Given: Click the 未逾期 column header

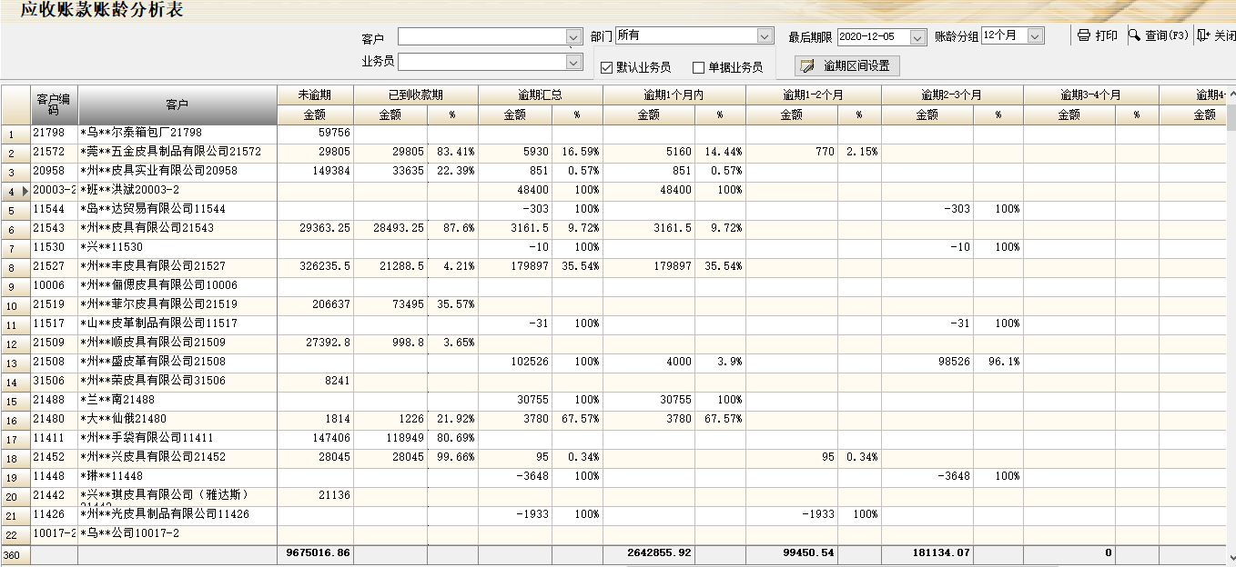Looking at the screenshot, I should [315, 95].
